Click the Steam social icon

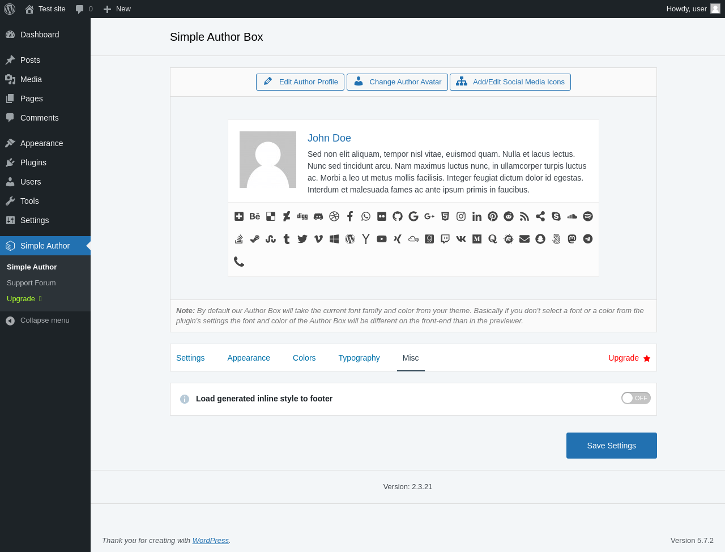coord(255,239)
